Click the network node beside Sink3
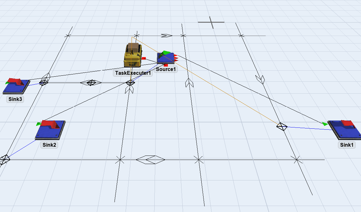Viewport: 361px width, 212px height. click(43, 83)
